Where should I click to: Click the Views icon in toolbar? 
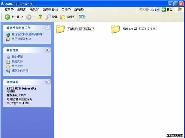click(x=82, y=17)
